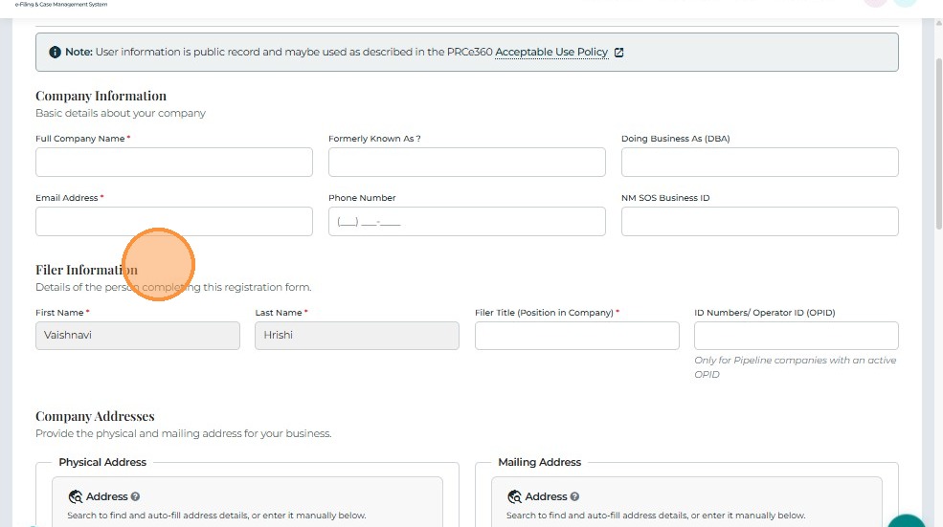Open the Acceptable Use Policy link
943x527 pixels.
point(550,52)
